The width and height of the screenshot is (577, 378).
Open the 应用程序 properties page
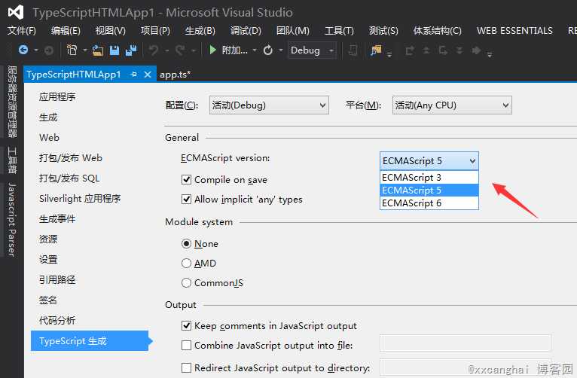pyautogui.click(x=57, y=96)
